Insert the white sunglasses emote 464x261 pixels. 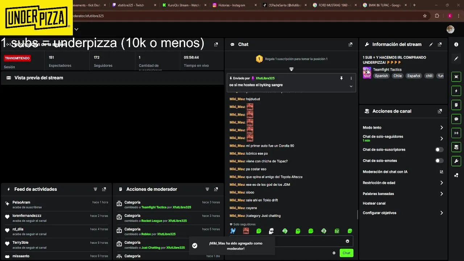pyautogui.click(x=271, y=231)
